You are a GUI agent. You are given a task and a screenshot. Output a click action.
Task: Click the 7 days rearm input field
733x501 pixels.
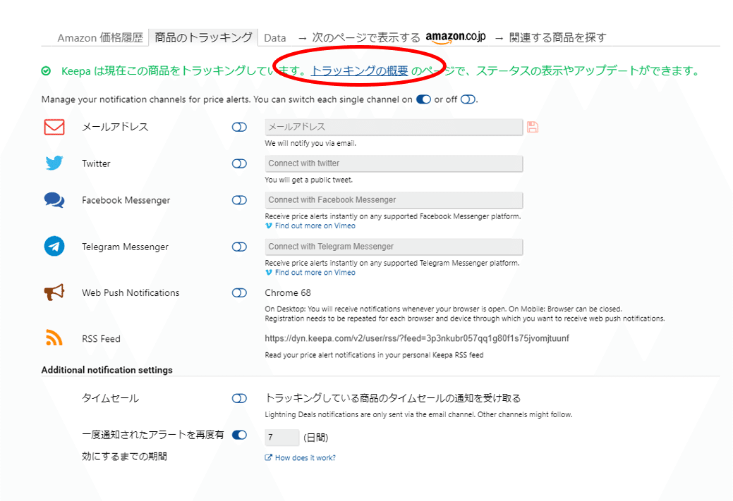[x=282, y=438]
